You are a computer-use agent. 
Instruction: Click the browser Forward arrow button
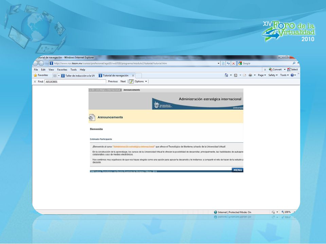pyautogui.click(x=41, y=63)
